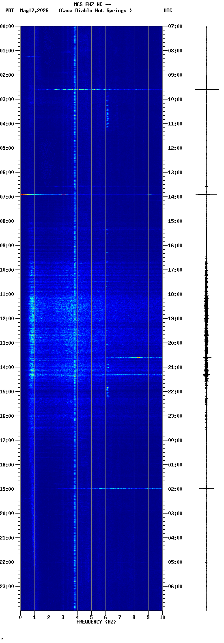Click the 'PDT' timezone label
Screen dimensions: 224x643
tap(10, 11)
